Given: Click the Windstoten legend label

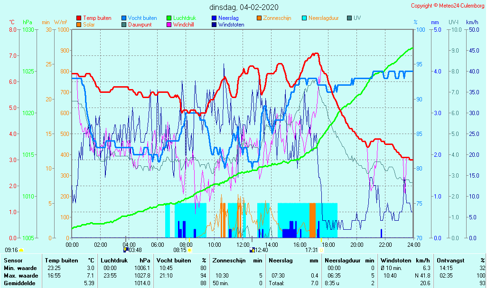Looking at the screenshot, I should coord(231,25).
